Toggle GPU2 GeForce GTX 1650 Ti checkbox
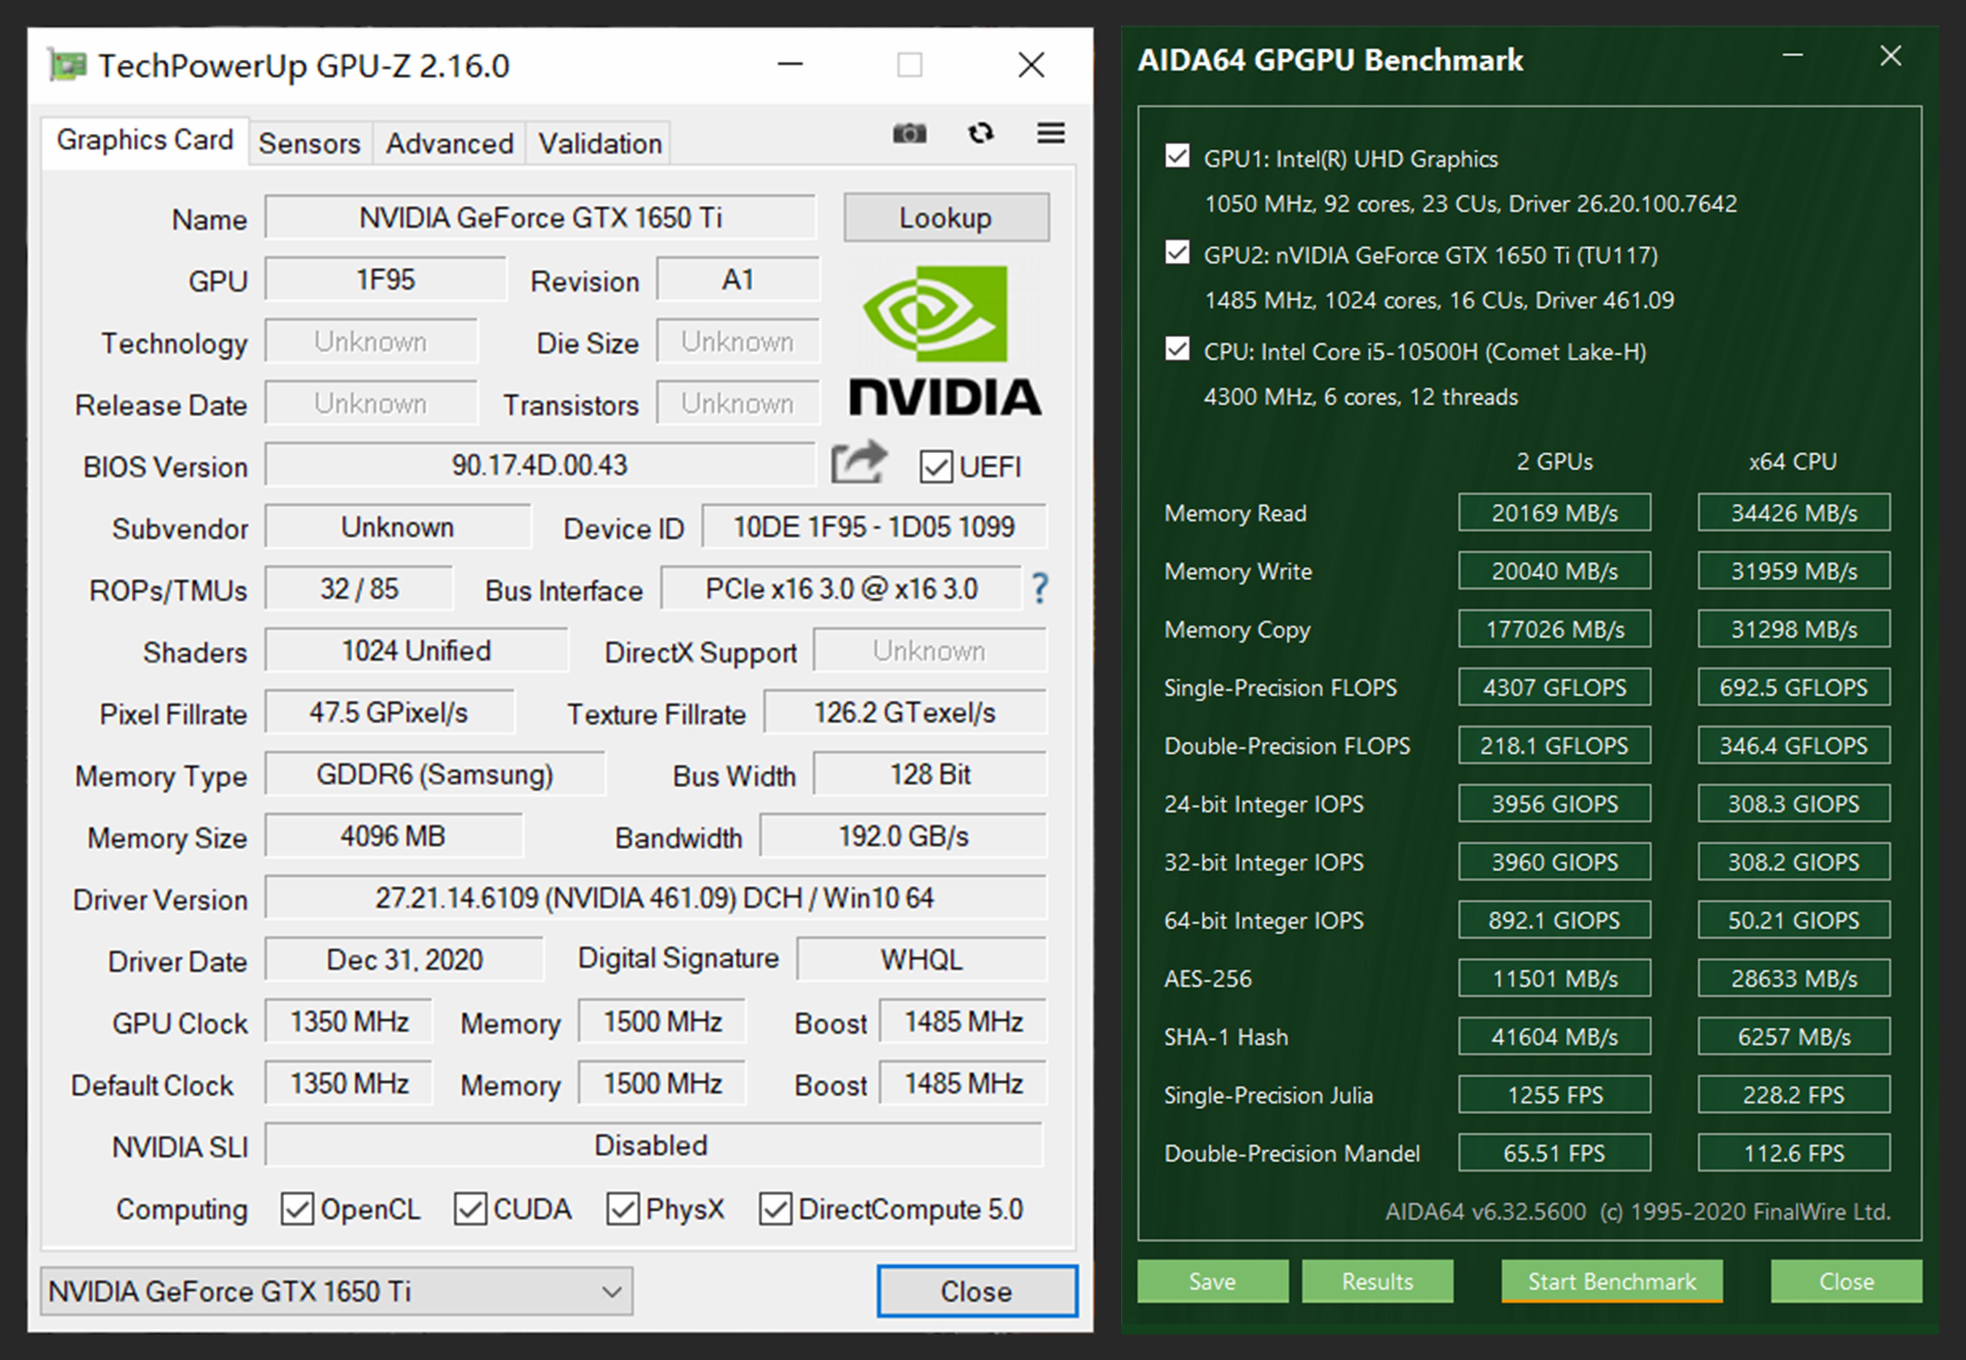 tap(1177, 253)
